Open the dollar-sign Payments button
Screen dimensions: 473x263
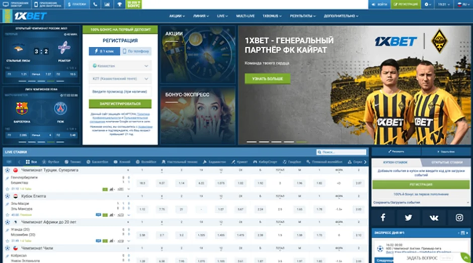click(x=77, y=4)
